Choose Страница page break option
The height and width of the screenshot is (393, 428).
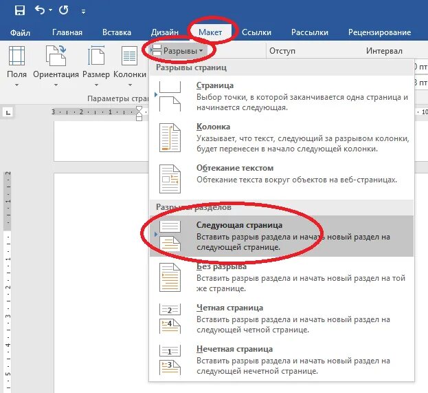282,96
